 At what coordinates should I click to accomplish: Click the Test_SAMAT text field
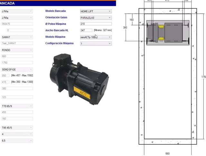coord(17,43)
